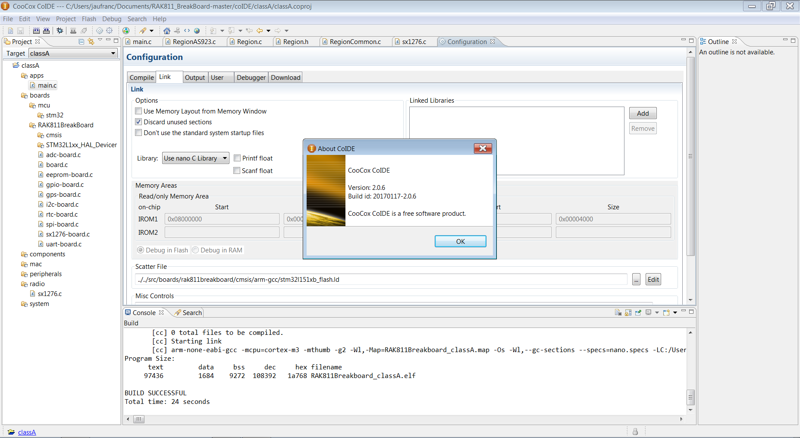Enable Use Memory Layout from Memory Window

point(138,111)
